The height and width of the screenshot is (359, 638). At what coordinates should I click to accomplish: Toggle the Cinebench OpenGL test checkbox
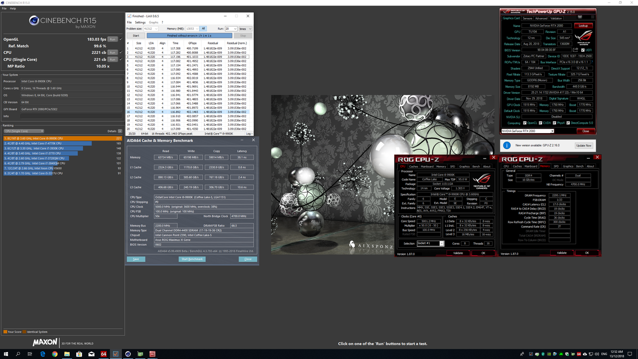121,39
